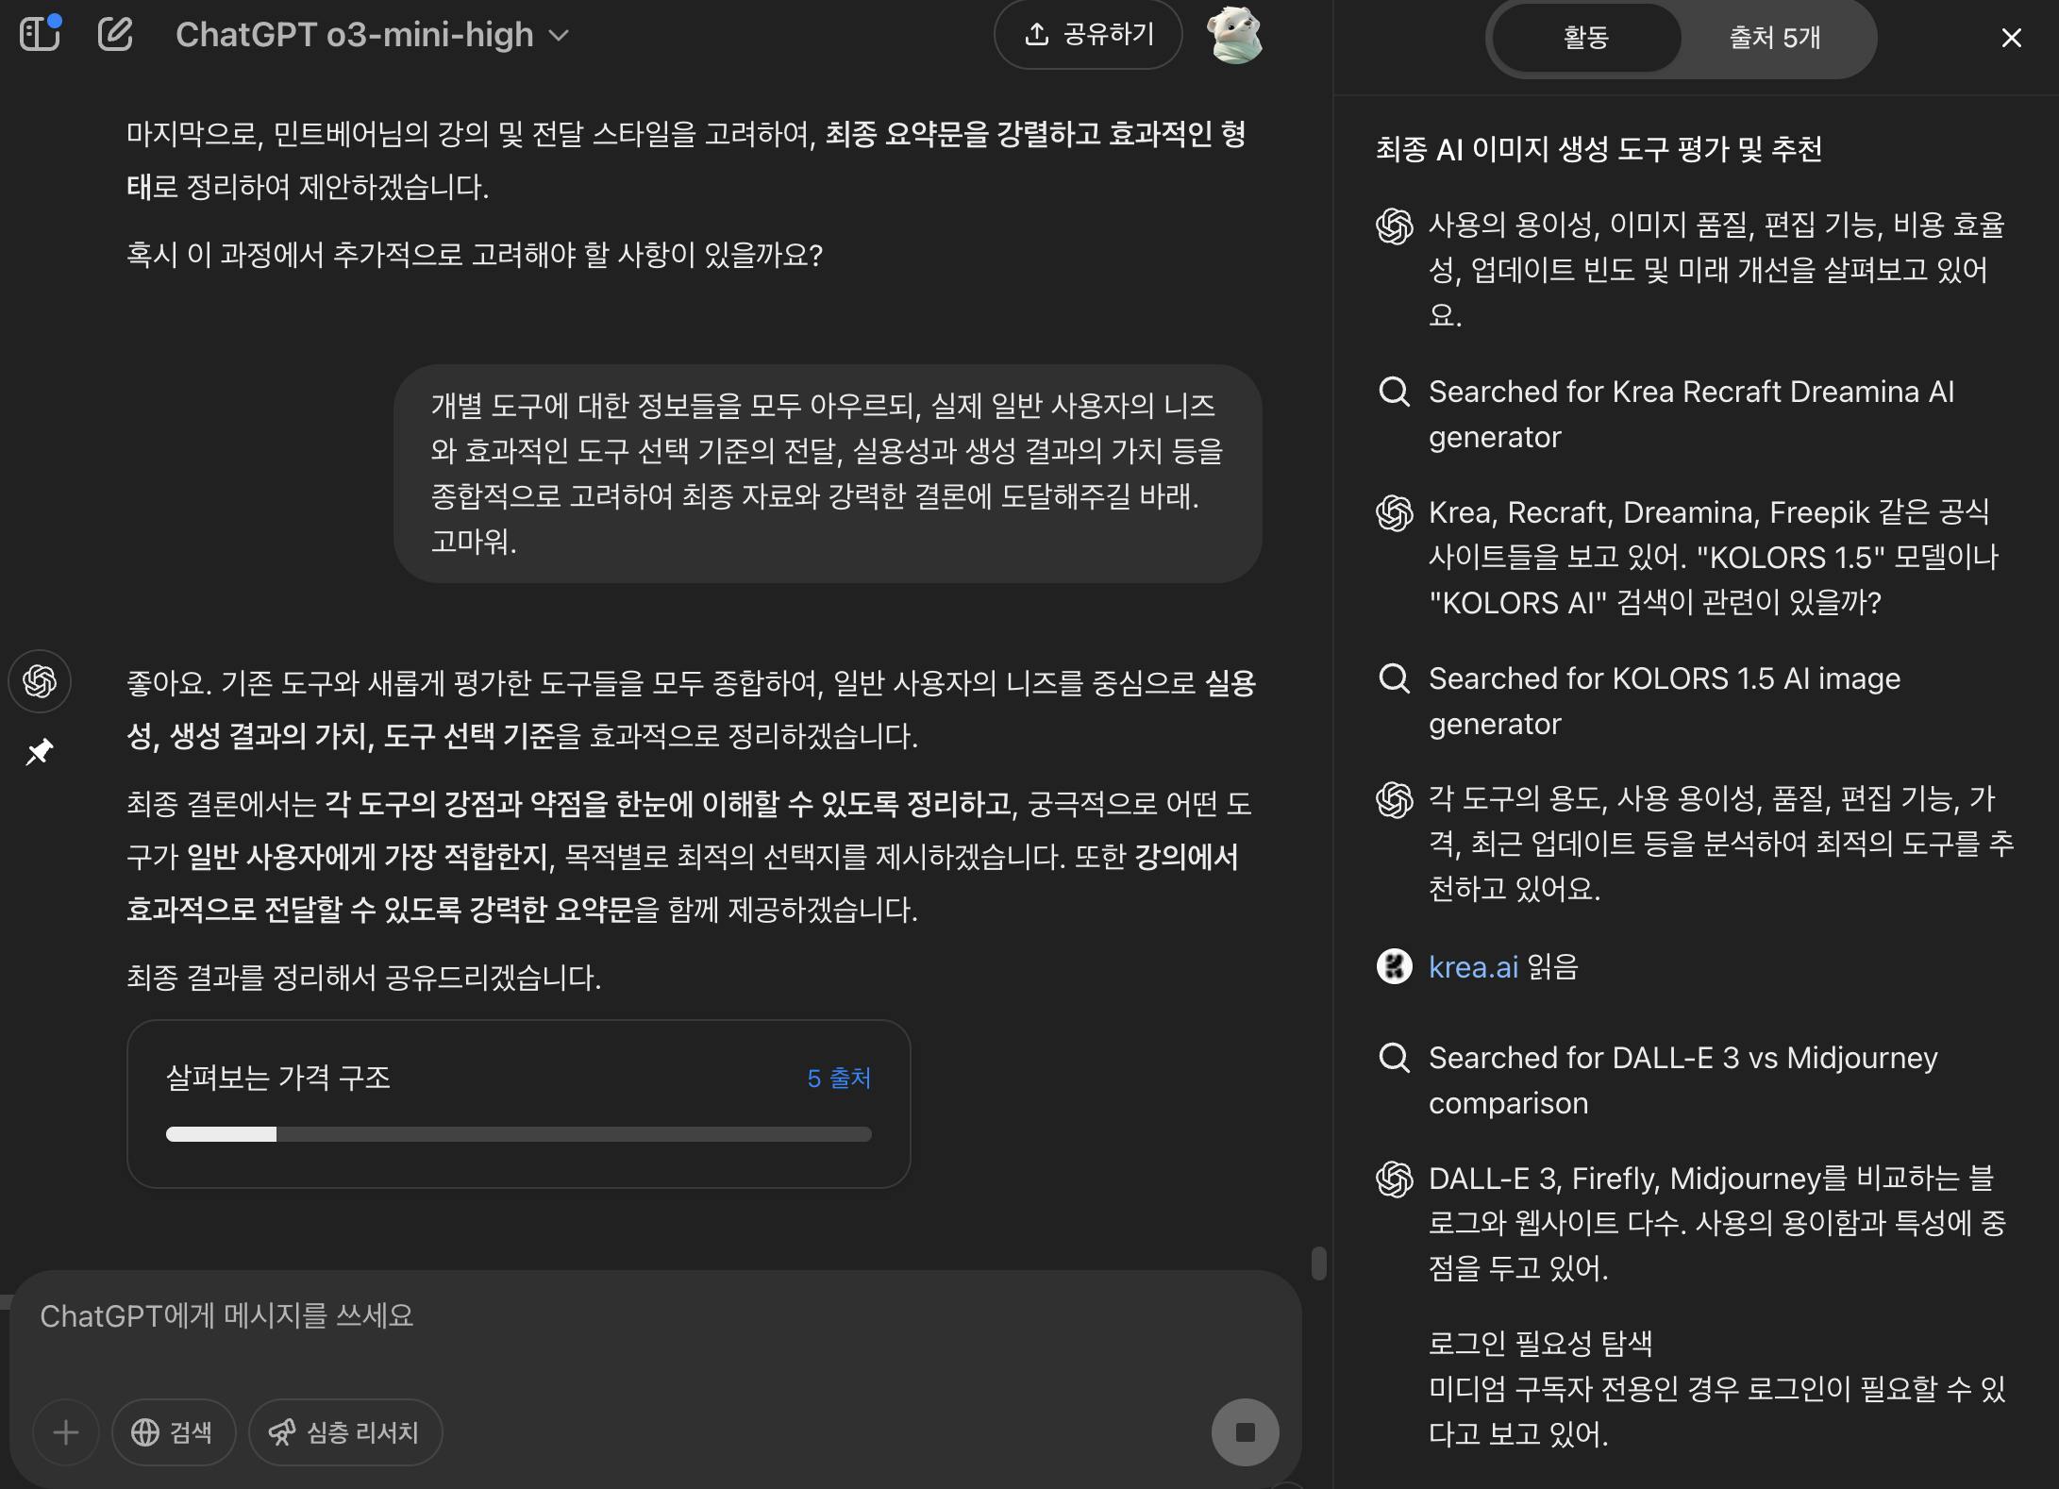Click the pin icon beside the response

39,752
